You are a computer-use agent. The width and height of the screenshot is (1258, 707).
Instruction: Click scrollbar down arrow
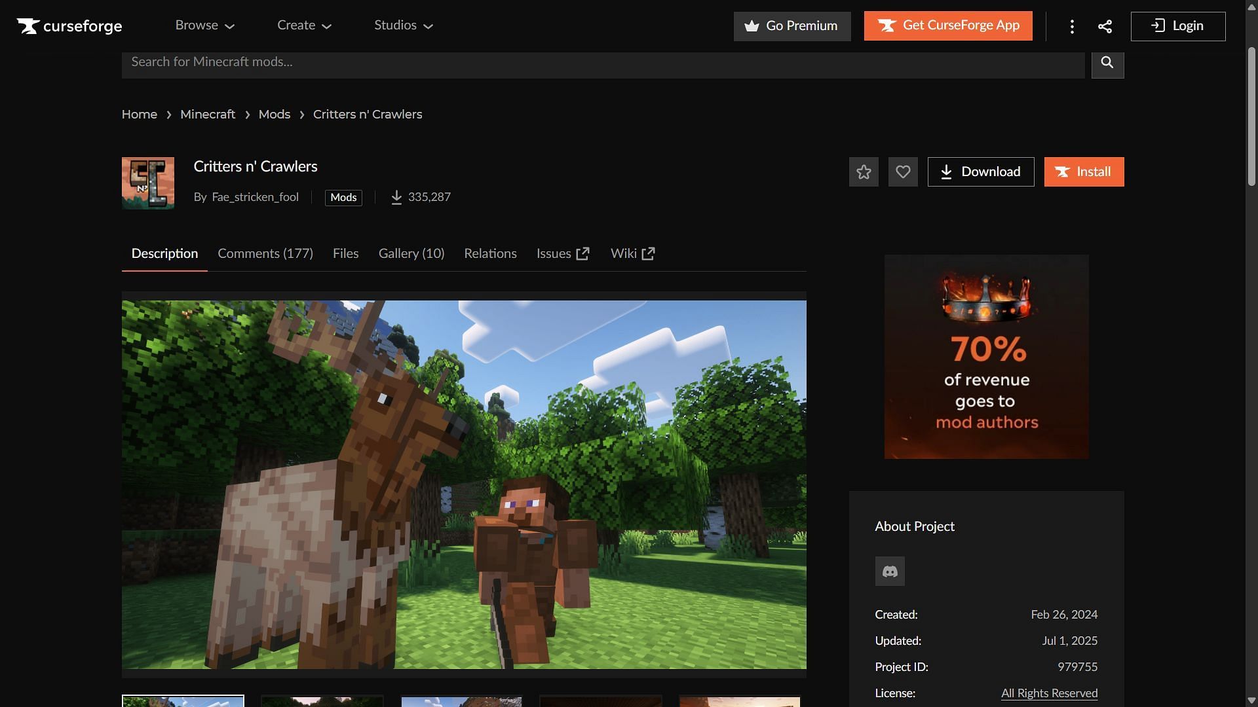tap(1251, 700)
